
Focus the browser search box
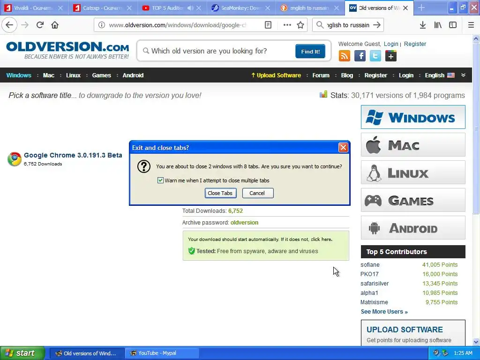pyautogui.click(x=348, y=25)
